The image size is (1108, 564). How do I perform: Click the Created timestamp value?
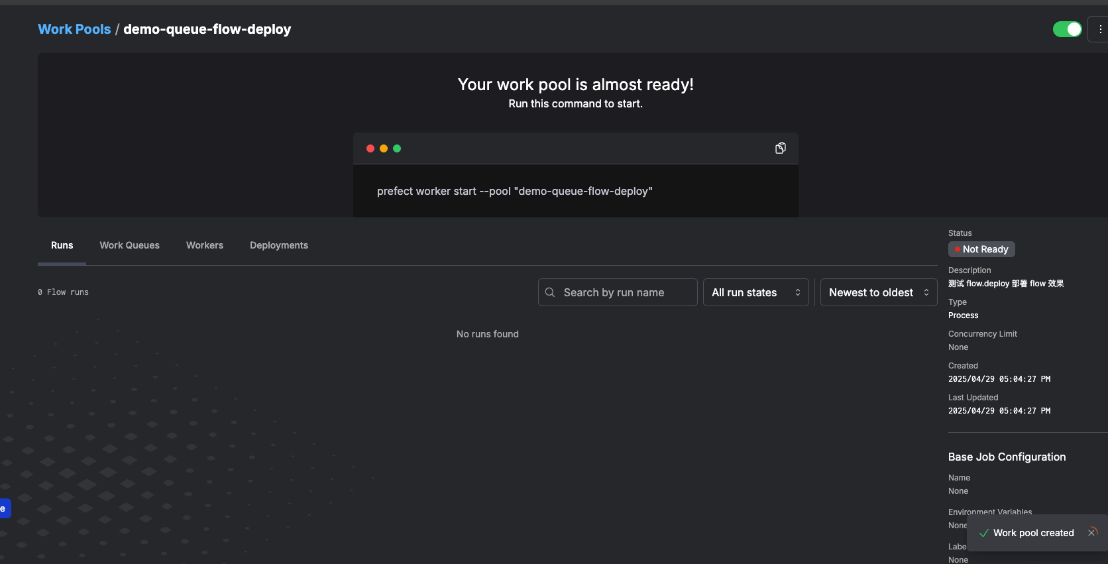pos(999,379)
